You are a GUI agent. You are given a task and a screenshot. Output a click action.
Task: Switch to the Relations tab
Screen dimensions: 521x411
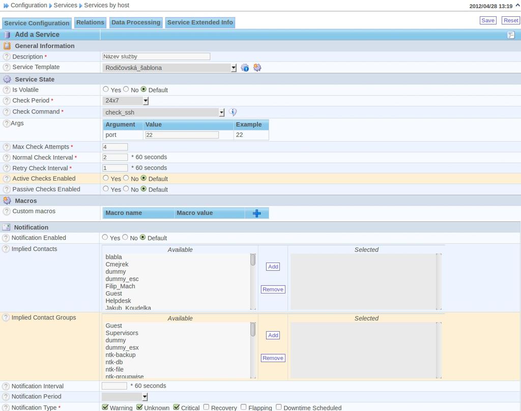coord(90,22)
